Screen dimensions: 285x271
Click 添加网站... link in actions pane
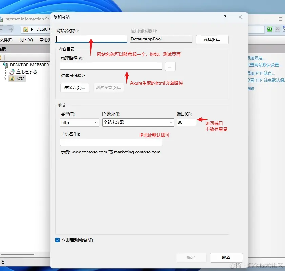[x=257, y=58]
